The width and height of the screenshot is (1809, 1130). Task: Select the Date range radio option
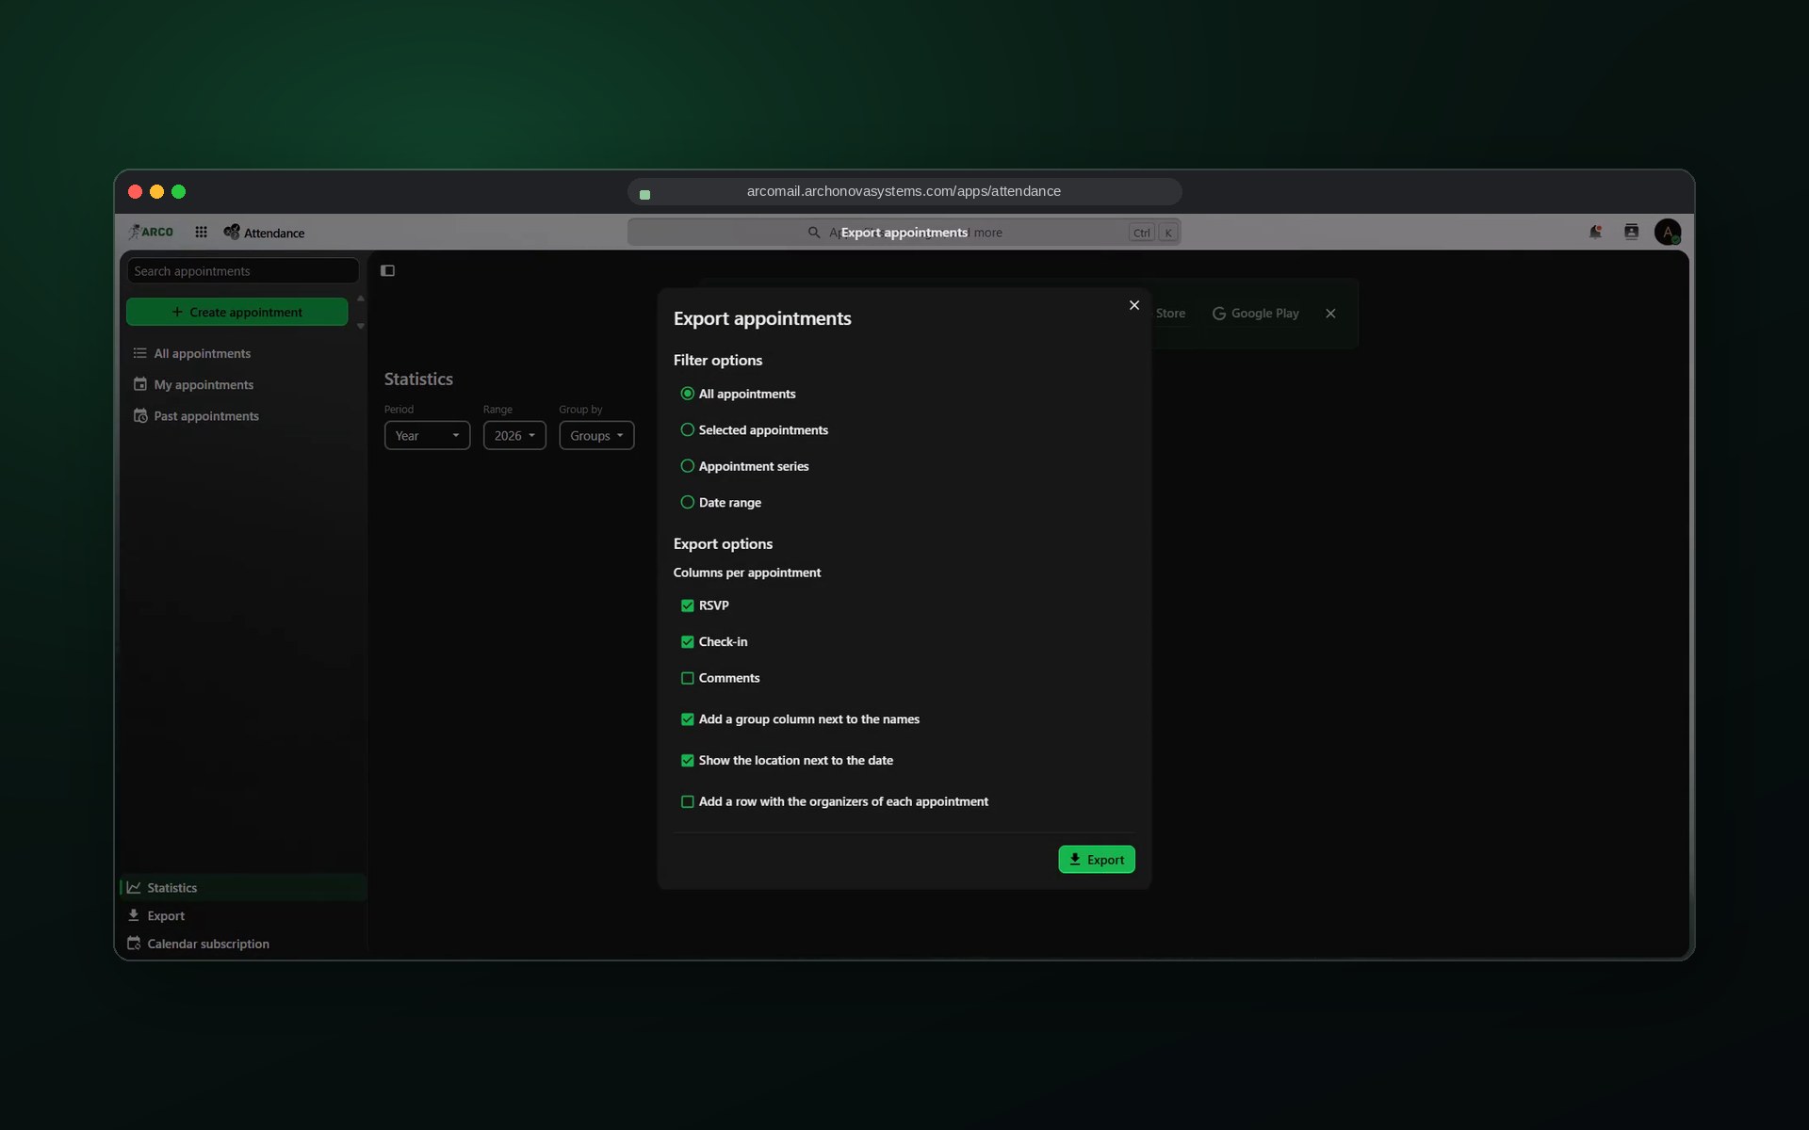[x=688, y=503]
